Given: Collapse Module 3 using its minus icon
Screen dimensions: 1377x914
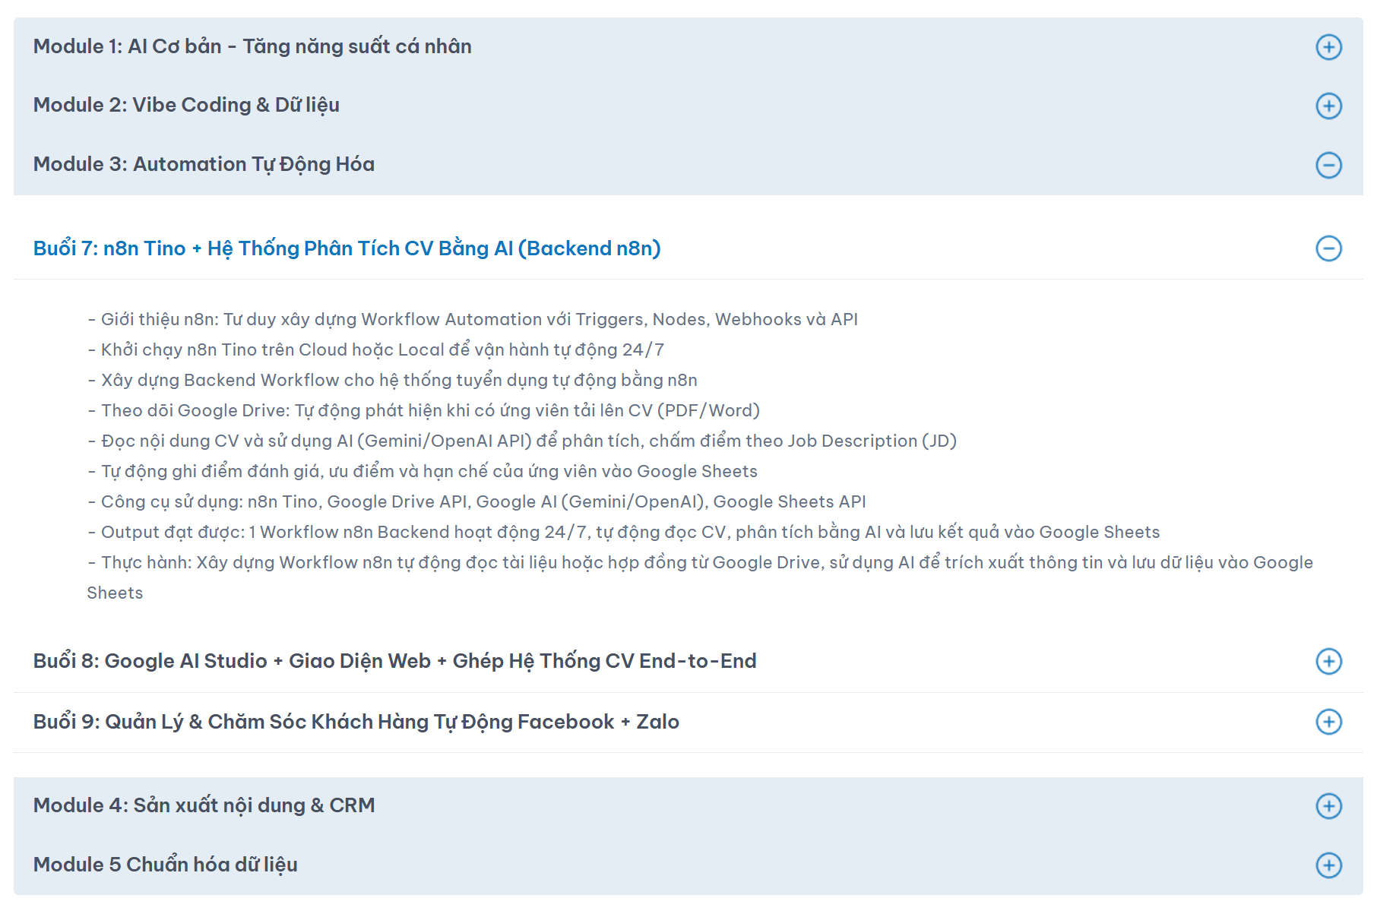Looking at the screenshot, I should (1328, 165).
